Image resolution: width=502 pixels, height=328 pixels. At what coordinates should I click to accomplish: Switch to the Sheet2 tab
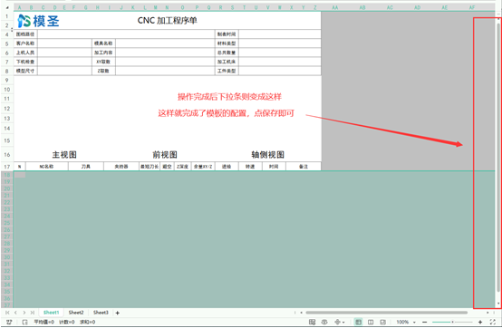click(76, 313)
